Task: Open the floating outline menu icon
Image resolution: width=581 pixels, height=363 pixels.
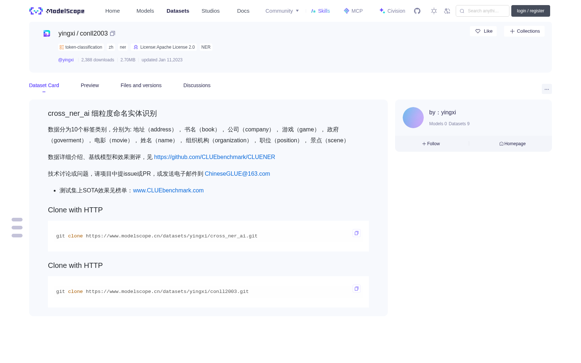Action: tap(17, 228)
